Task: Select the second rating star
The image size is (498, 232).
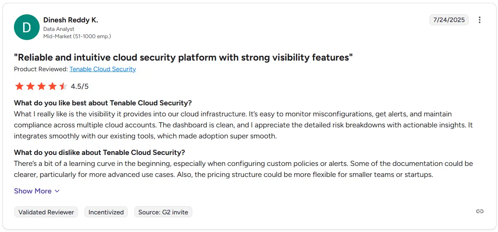Action: coord(30,86)
